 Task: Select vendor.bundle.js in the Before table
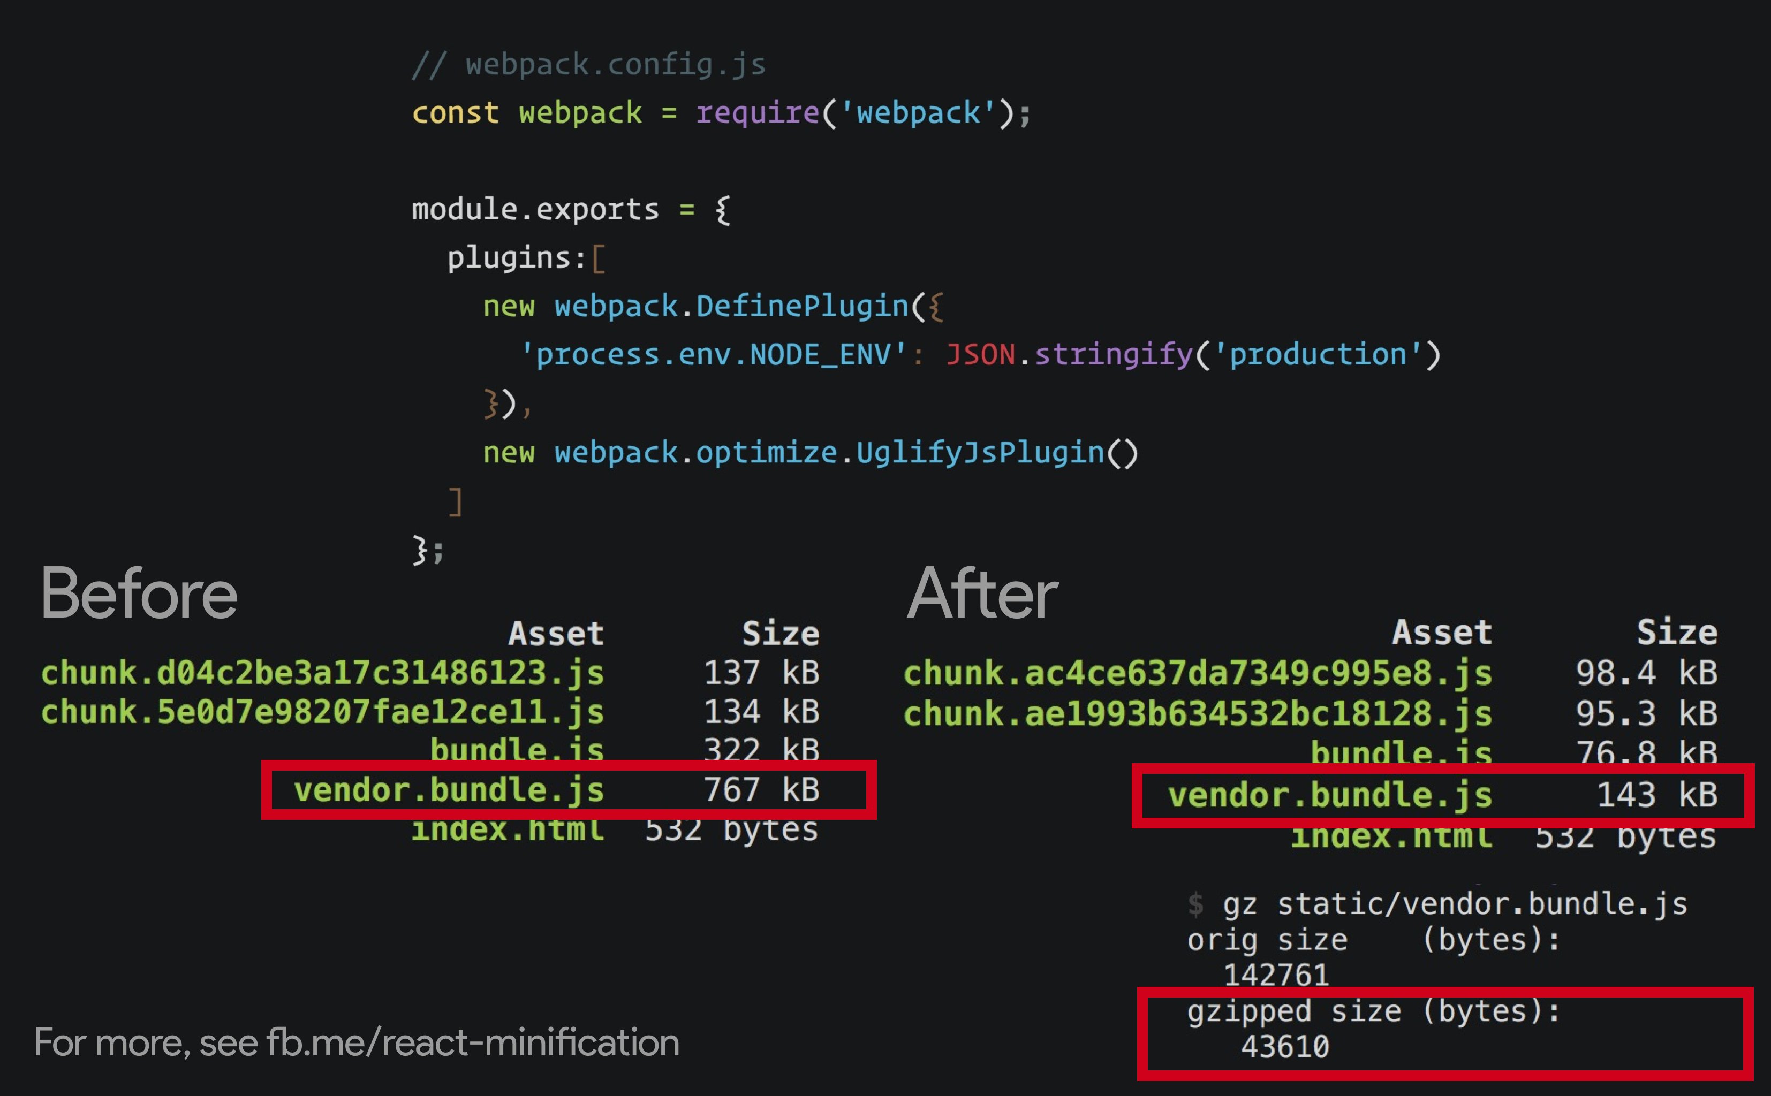pyautogui.click(x=449, y=790)
